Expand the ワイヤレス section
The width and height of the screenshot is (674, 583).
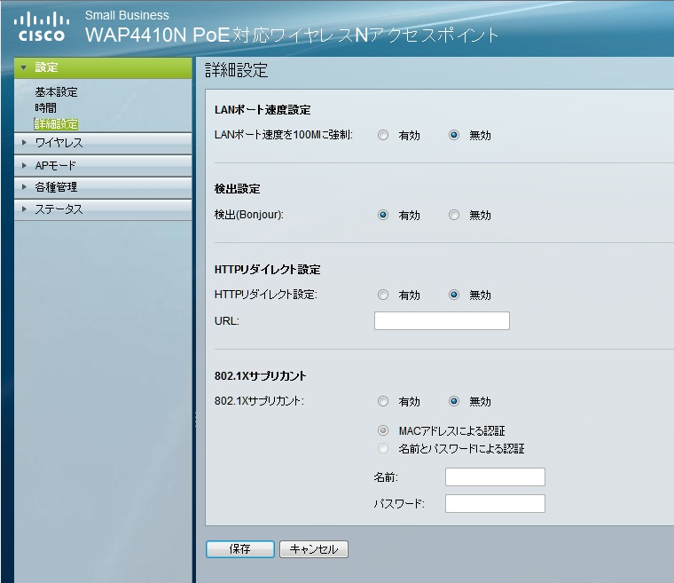click(x=103, y=143)
